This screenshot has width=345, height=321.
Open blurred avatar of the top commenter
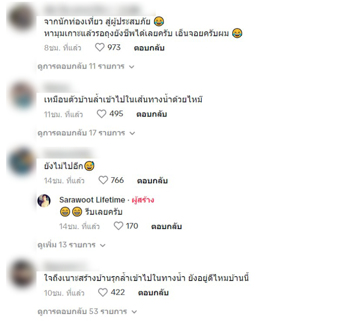click(x=22, y=18)
